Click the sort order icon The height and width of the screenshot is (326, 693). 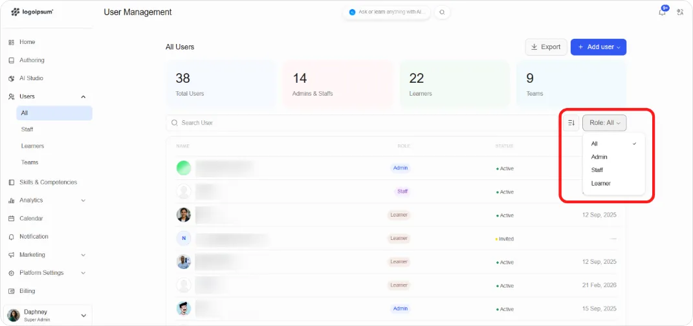click(x=571, y=123)
